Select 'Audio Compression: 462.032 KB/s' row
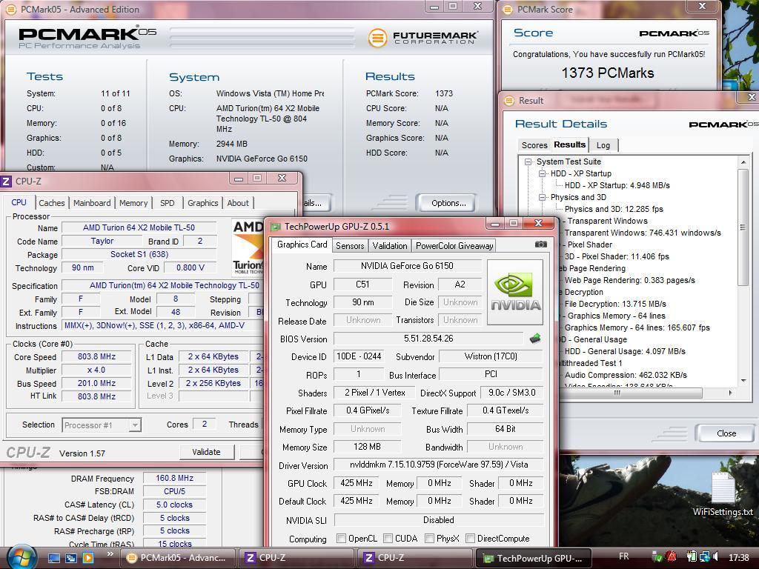759x569 pixels. pyautogui.click(x=625, y=375)
